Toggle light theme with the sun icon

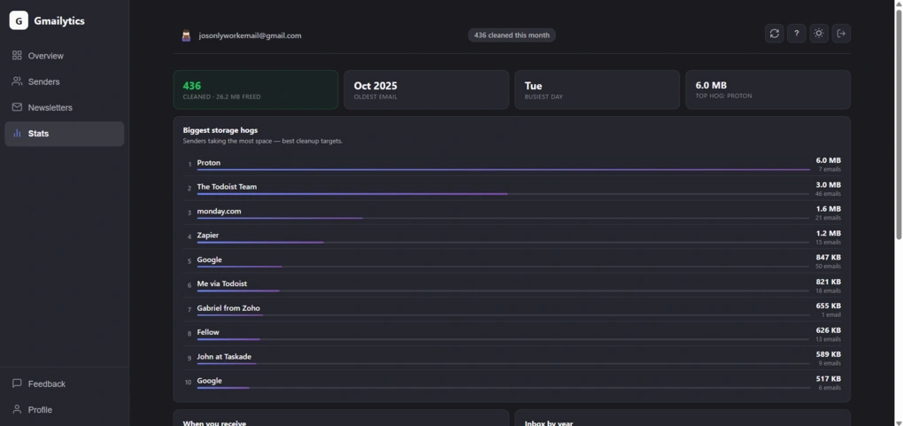tap(818, 34)
